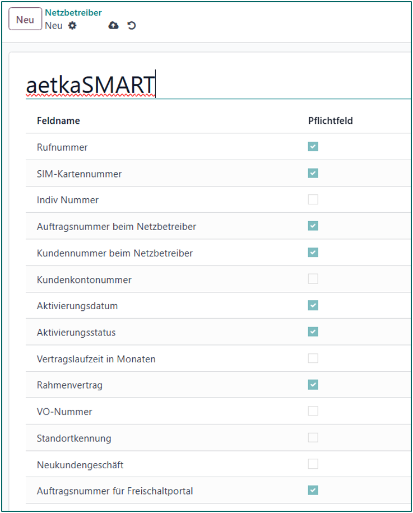
Task: Check the Standortkennung Pflichtfeld checkbox
Action: click(x=313, y=437)
